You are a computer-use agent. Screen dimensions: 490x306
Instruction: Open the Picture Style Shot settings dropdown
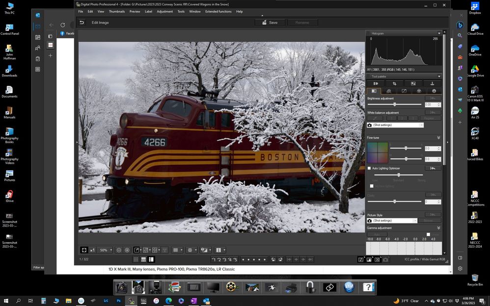(392, 221)
